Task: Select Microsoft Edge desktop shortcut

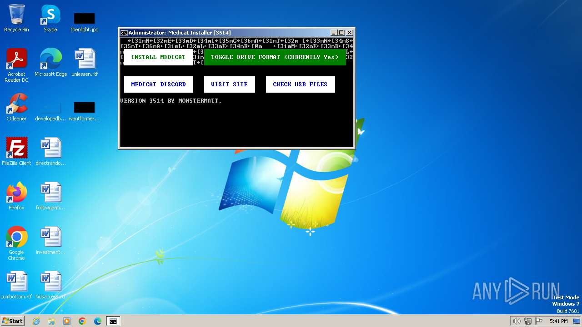Action: coord(50,63)
